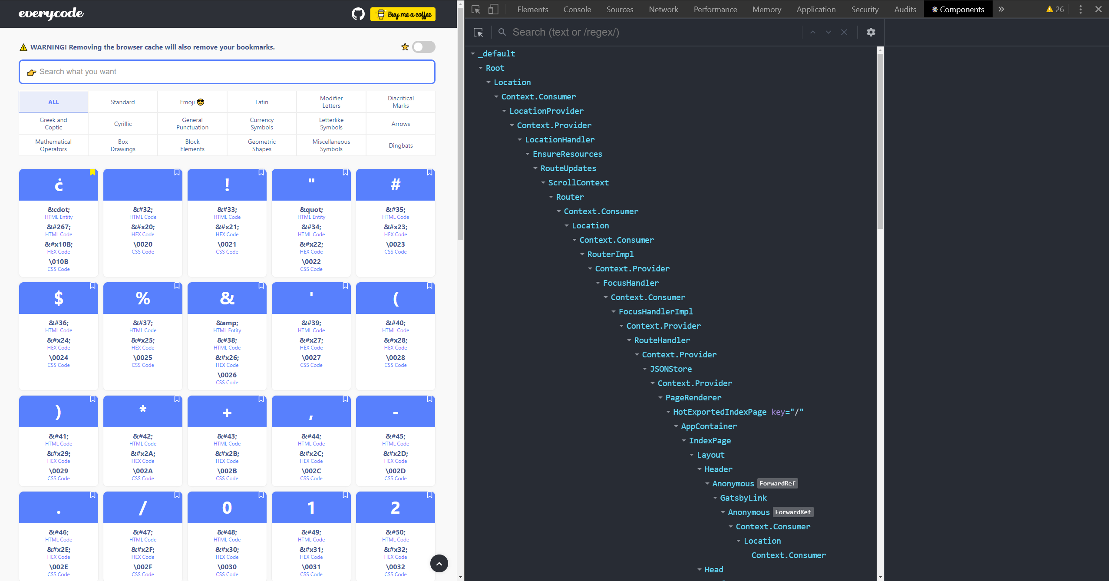Viewport: 1109px width, 581px height.
Task: Click the yellow star icon near the toggle
Action: pyautogui.click(x=405, y=46)
